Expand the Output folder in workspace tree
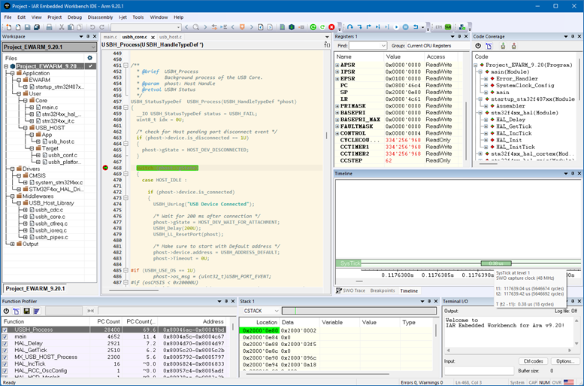The height and width of the screenshot is (386, 584). [x=12, y=244]
